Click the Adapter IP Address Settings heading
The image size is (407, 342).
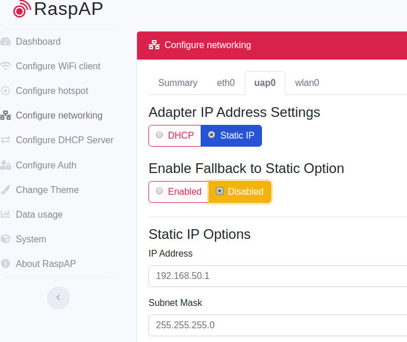234,112
